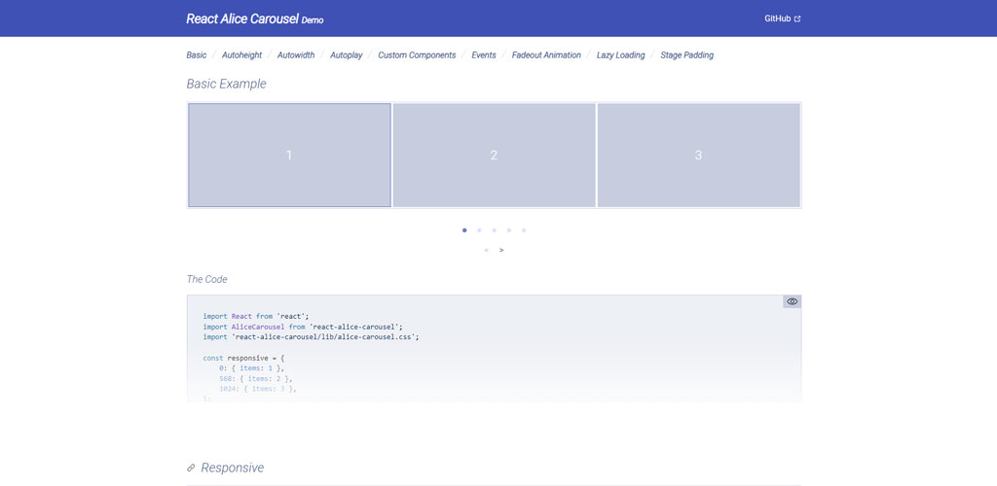
Task: Click The Code heading
Action: pyautogui.click(x=206, y=279)
